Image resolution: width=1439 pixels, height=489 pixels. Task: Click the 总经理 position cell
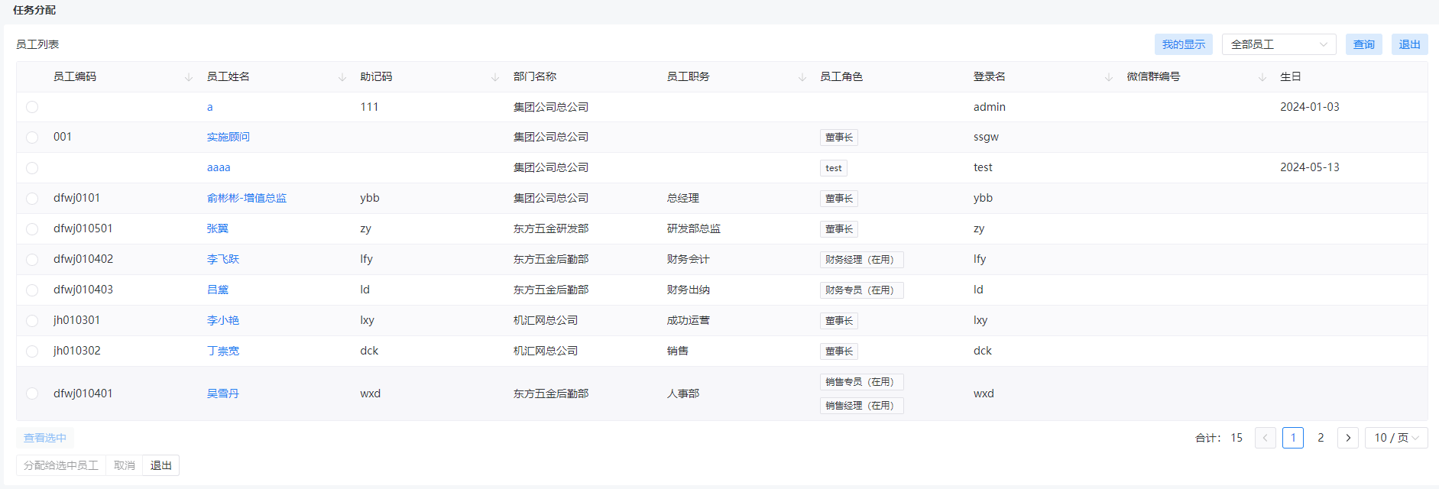(683, 198)
